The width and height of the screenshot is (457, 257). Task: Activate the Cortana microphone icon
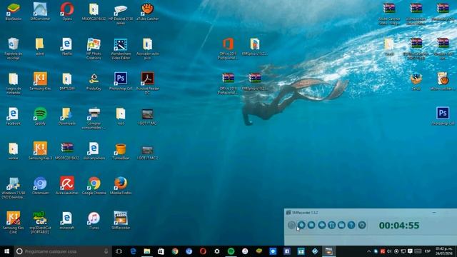click(x=106, y=251)
